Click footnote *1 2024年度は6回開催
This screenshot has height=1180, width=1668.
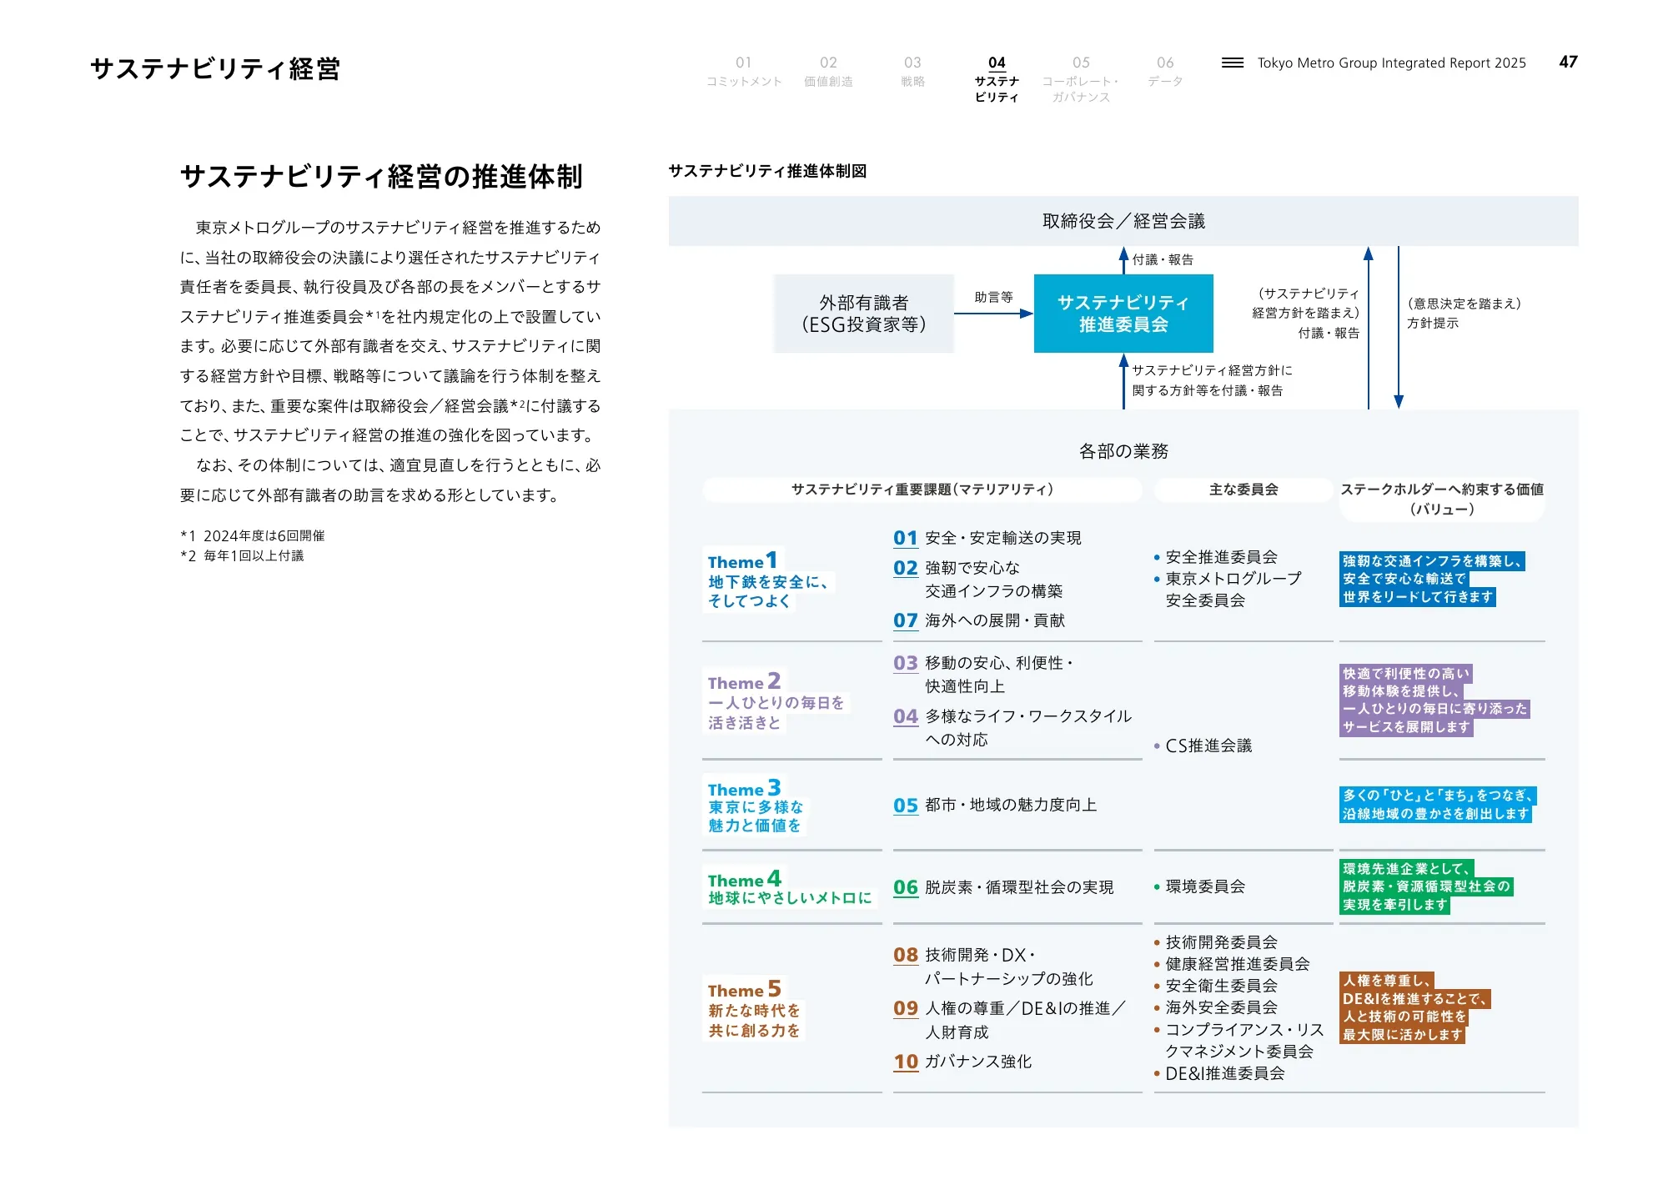point(253,535)
